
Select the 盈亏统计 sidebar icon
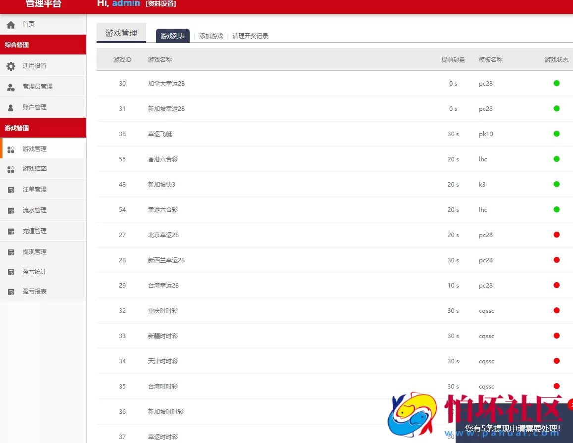11,271
